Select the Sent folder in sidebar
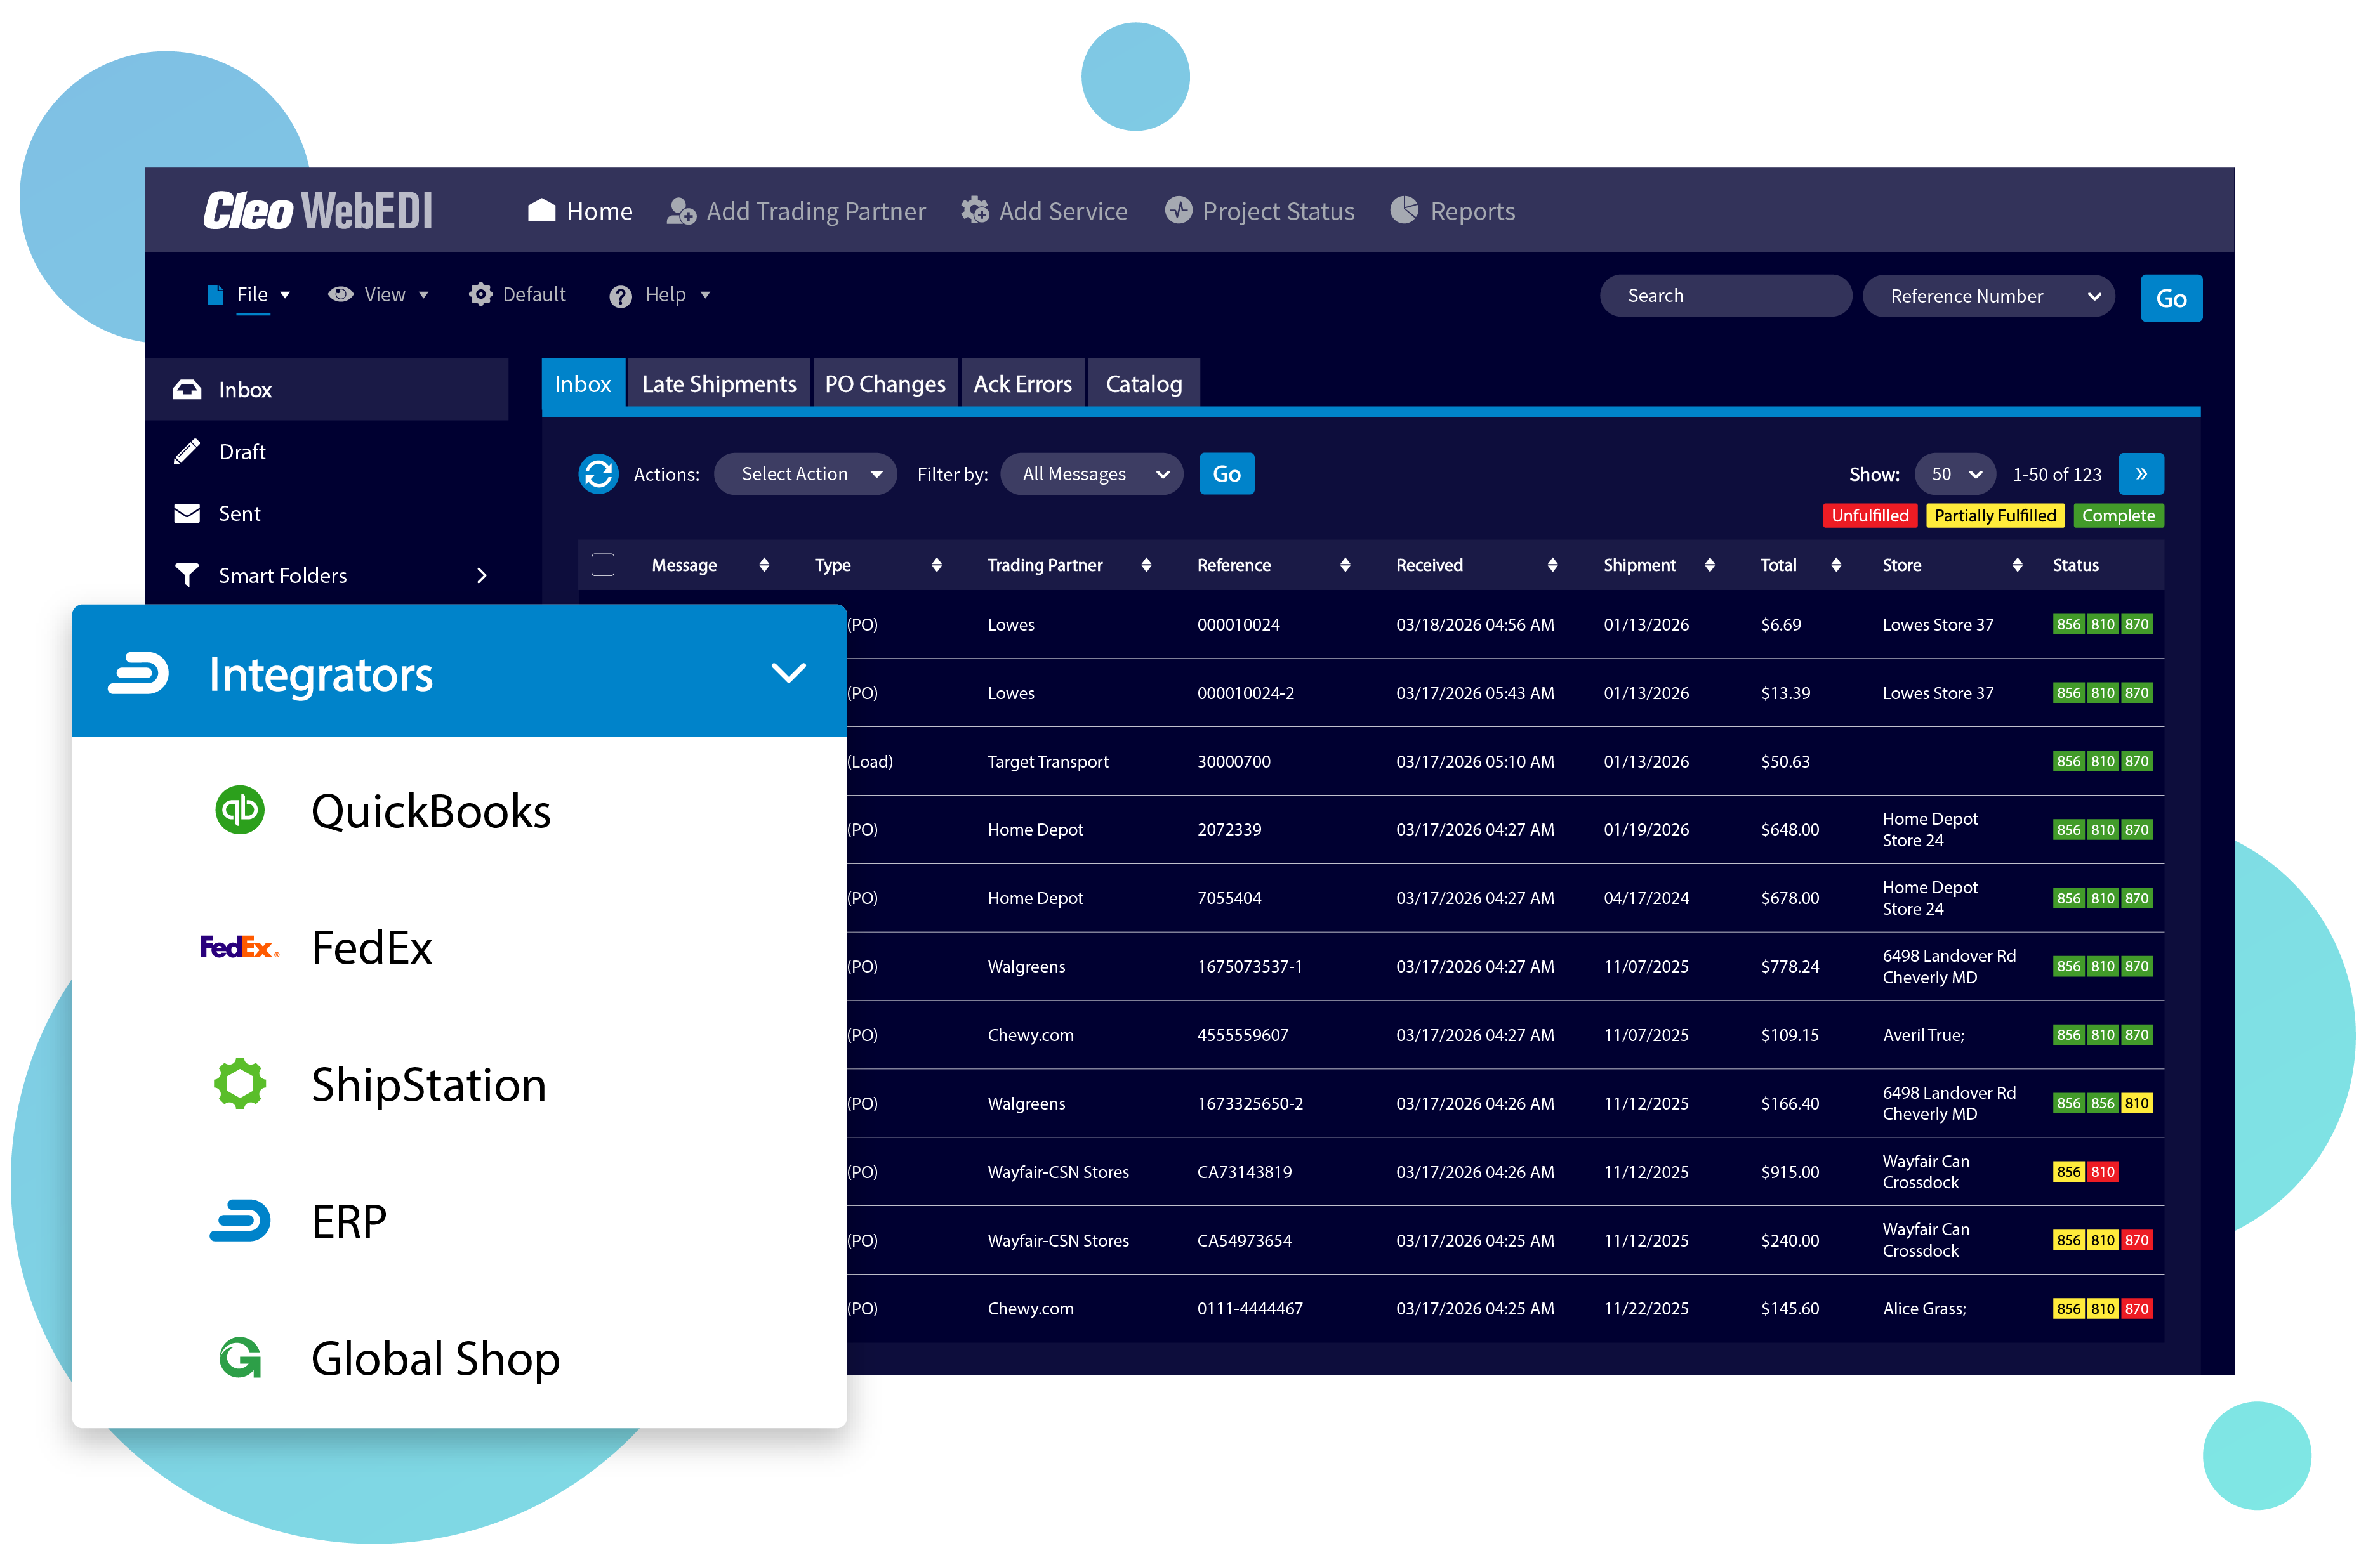This screenshot has width=2380, height=1560. pos(326,514)
